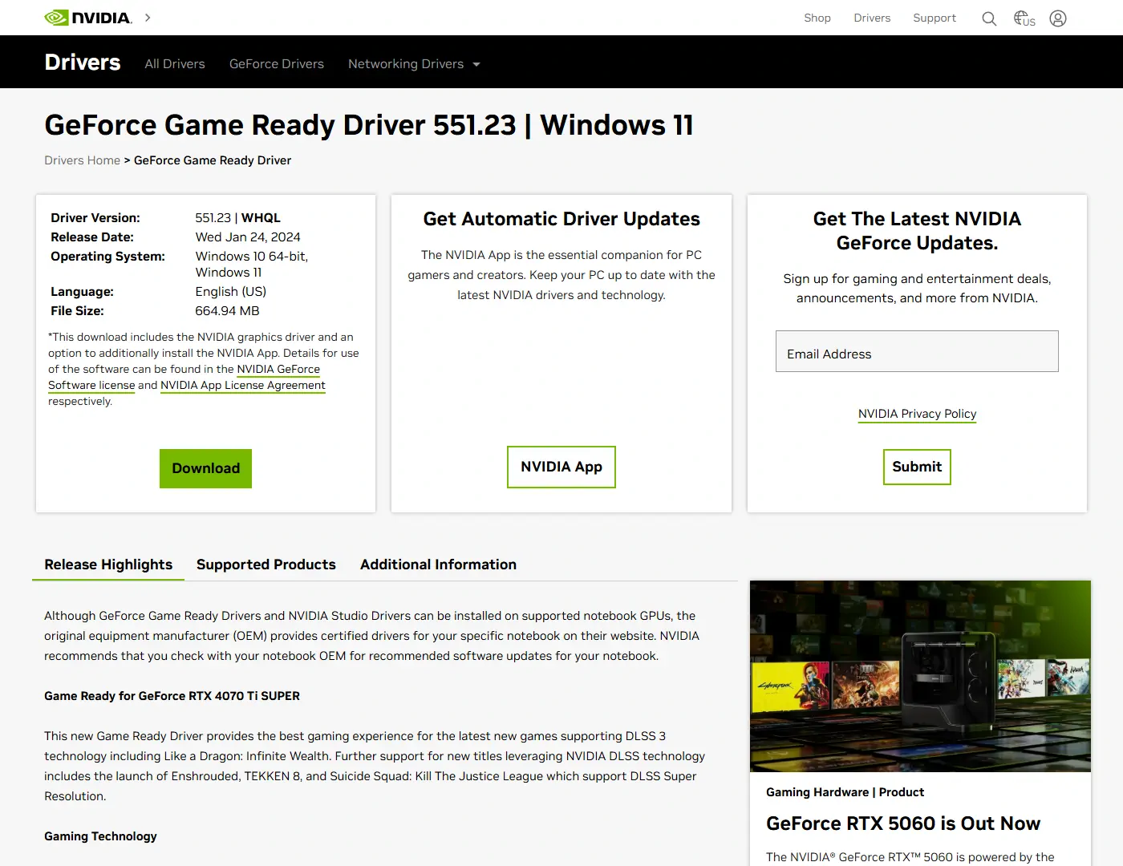Click the 551.23 WHQL version text

[x=237, y=218]
